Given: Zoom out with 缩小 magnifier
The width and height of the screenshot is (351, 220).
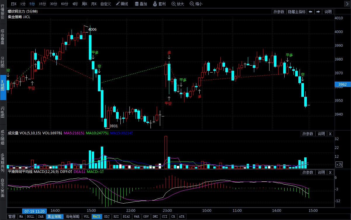Looking at the screenshot, I should click(x=196, y=4).
